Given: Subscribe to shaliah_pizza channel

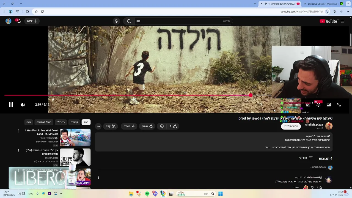Looking at the screenshot, I should click(x=291, y=126).
